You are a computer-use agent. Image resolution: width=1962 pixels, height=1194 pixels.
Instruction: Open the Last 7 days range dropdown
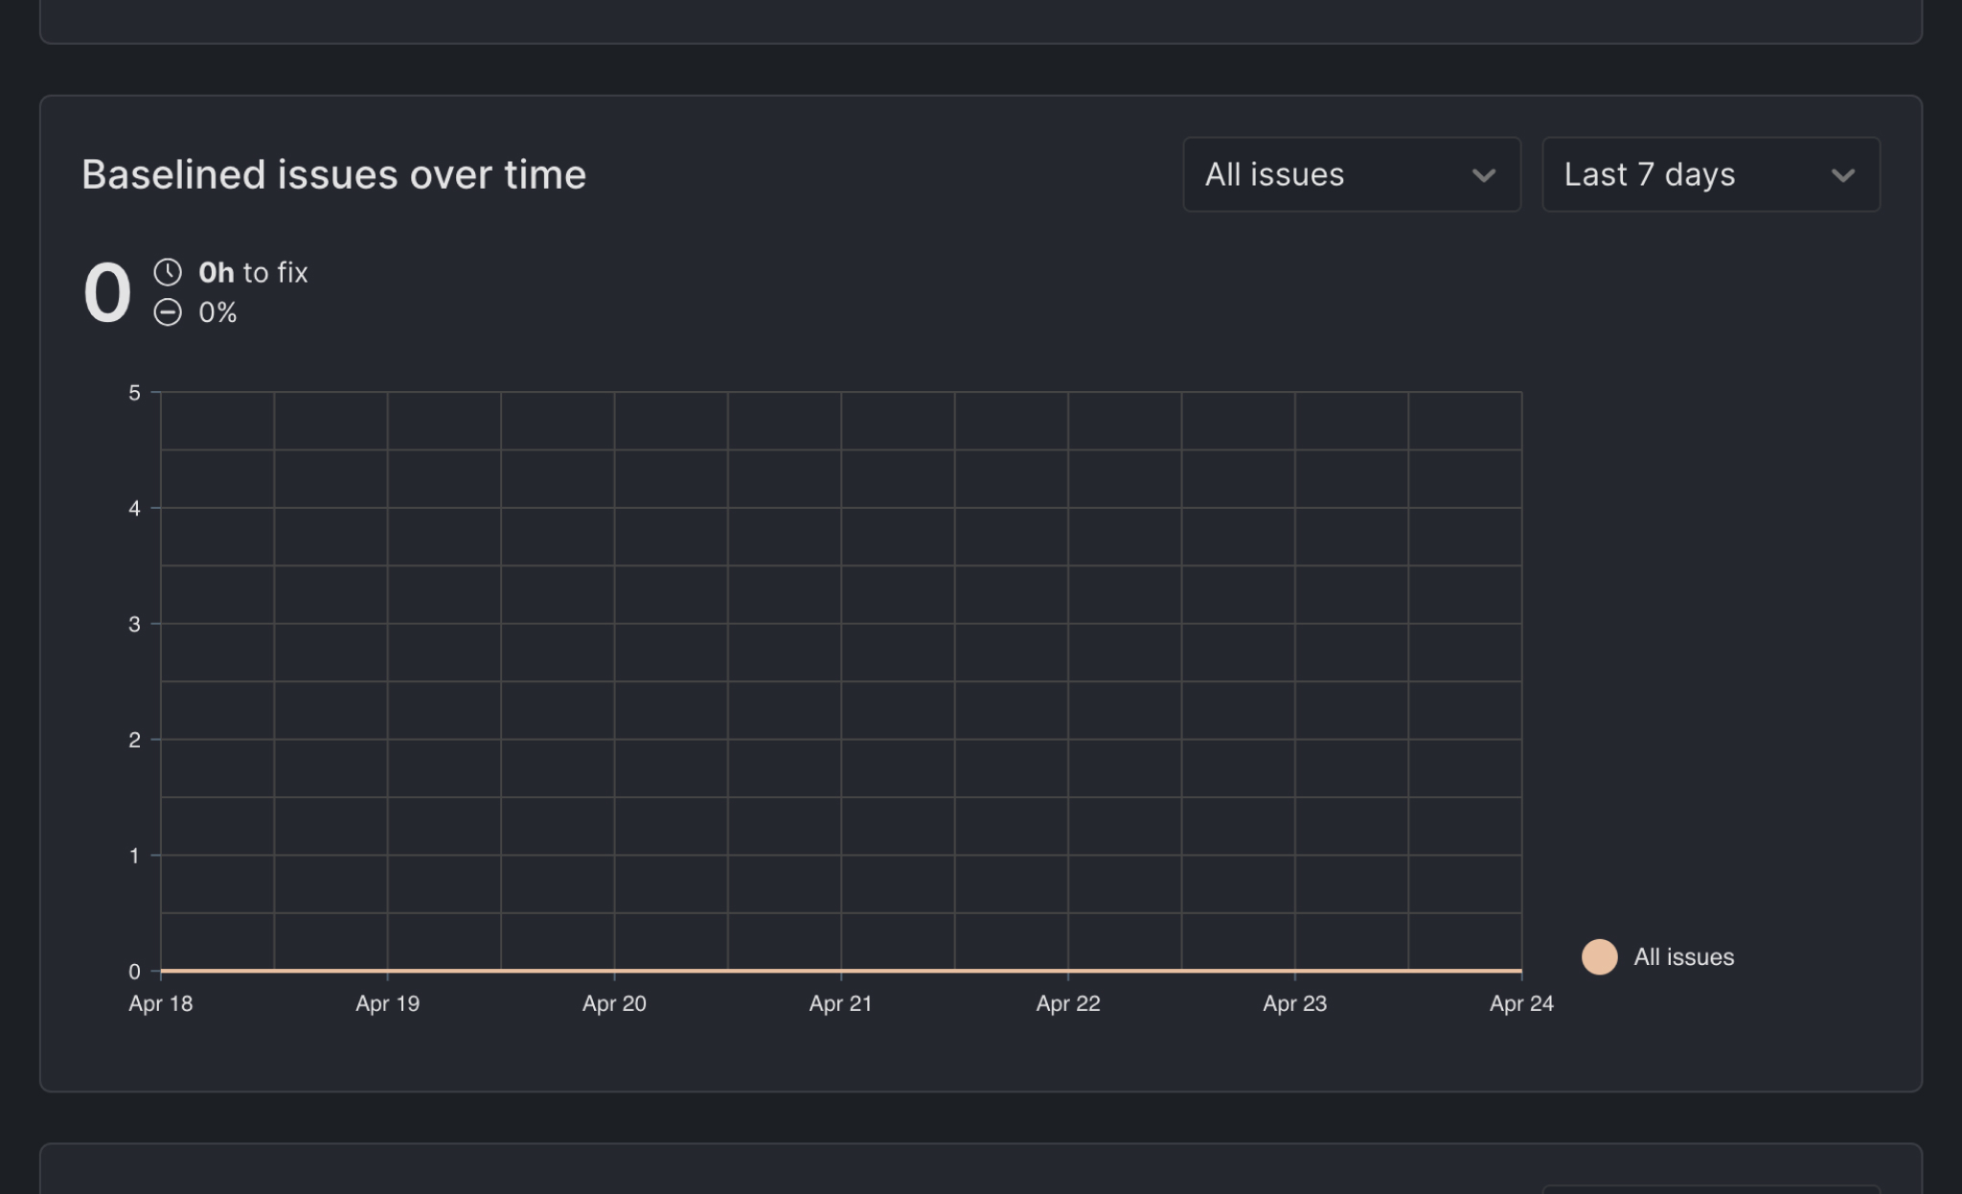1711,174
